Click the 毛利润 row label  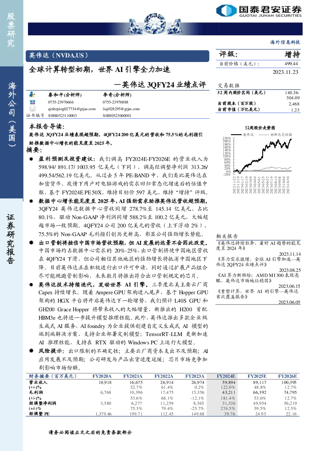pos(36,392)
